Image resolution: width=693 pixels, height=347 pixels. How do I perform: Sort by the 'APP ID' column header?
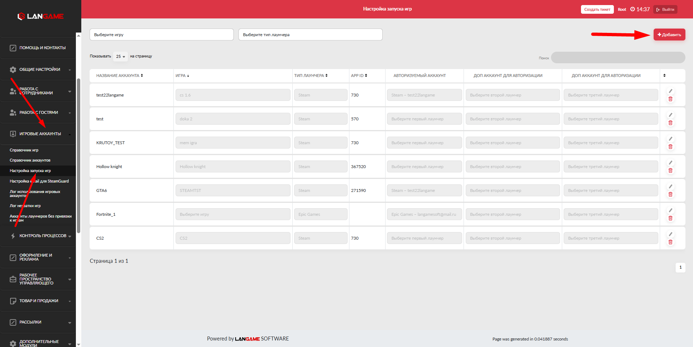click(x=359, y=76)
